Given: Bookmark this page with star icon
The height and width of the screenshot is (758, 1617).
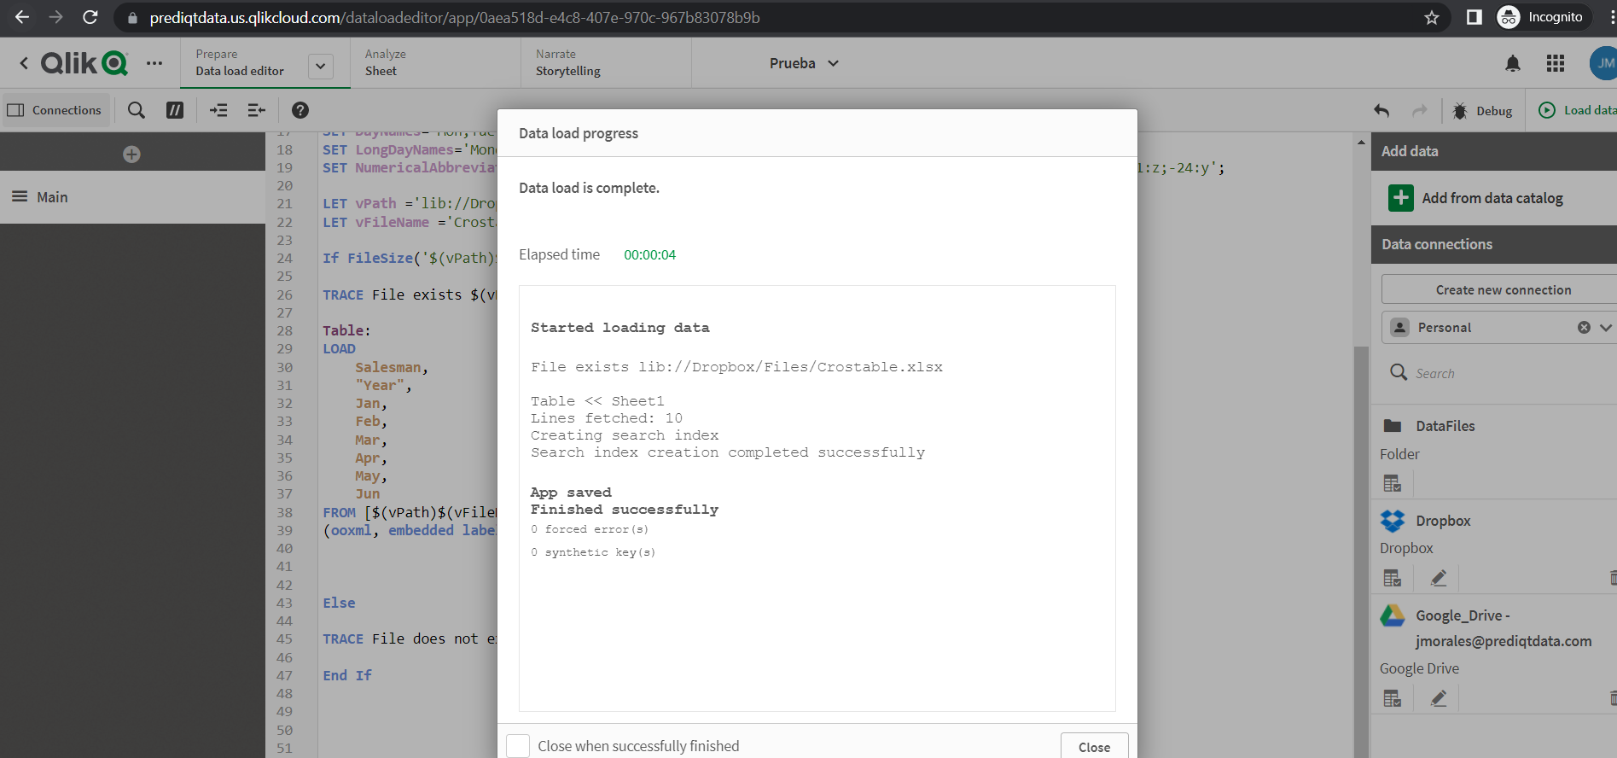Looking at the screenshot, I should [x=1432, y=17].
